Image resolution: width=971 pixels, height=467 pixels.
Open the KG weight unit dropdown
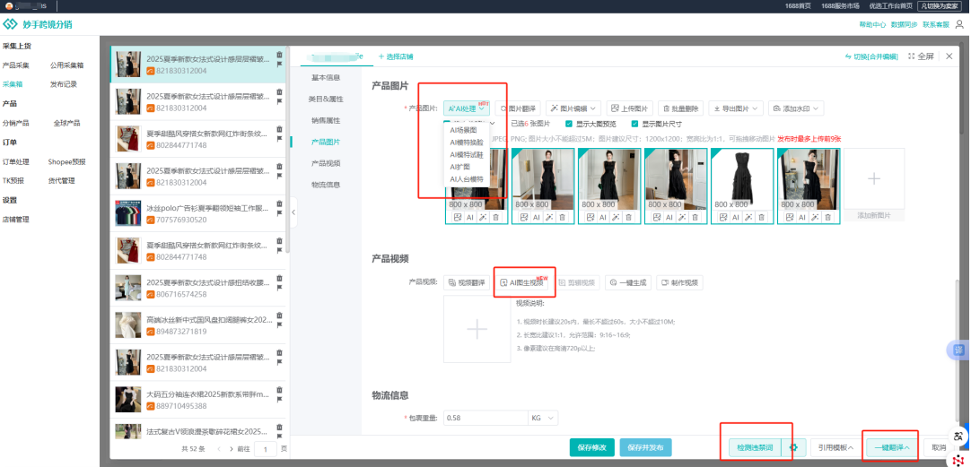[x=542, y=418]
